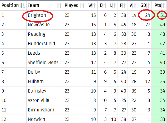The height and width of the screenshot is (123, 167).
Task: Click Sheffield Weds team cell
Action: [45, 63]
